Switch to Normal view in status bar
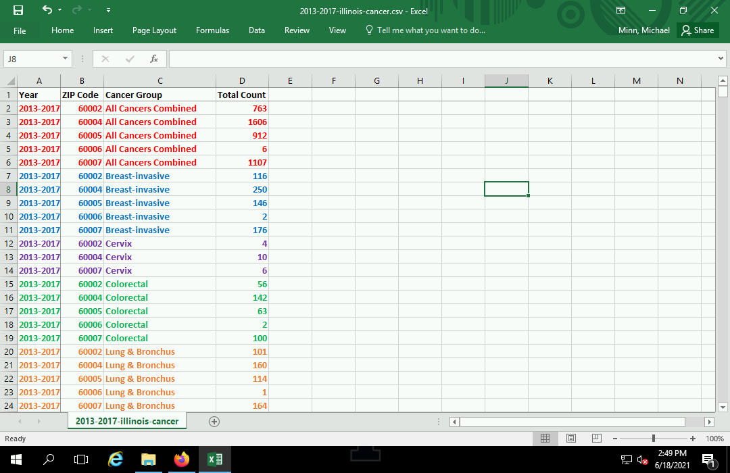This screenshot has height=473, width=730. [x=545, y=439]
